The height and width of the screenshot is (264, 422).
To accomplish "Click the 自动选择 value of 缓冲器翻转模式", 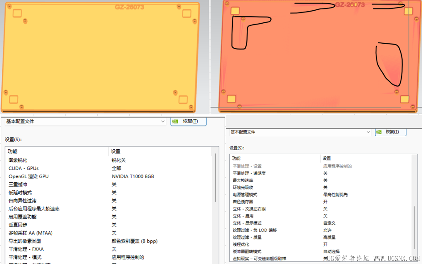I will pyautogui.click(x=331, y=251).
